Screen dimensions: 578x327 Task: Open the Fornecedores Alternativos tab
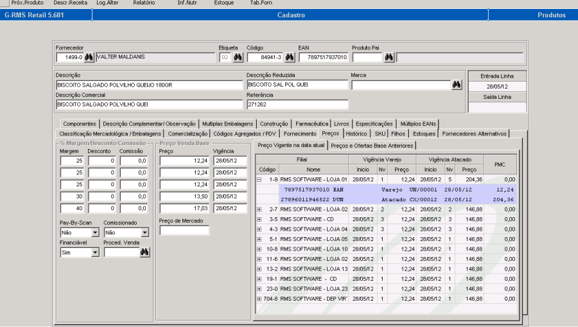click(x=474, y=134)
